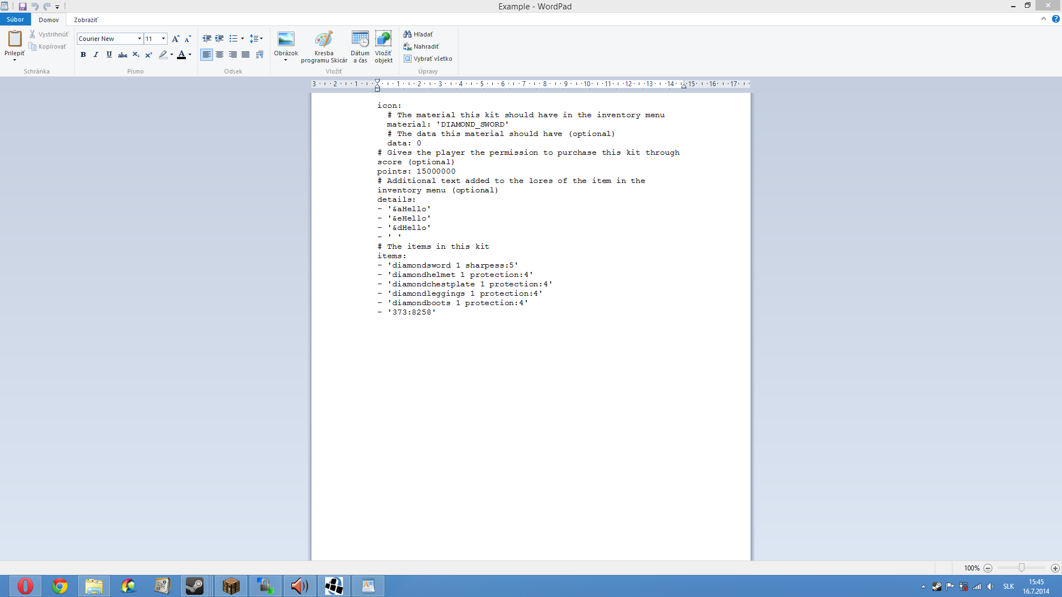Expand the Obrázok picture options arrow
This screenshot has height=597, width=1062.
point(286,60)
